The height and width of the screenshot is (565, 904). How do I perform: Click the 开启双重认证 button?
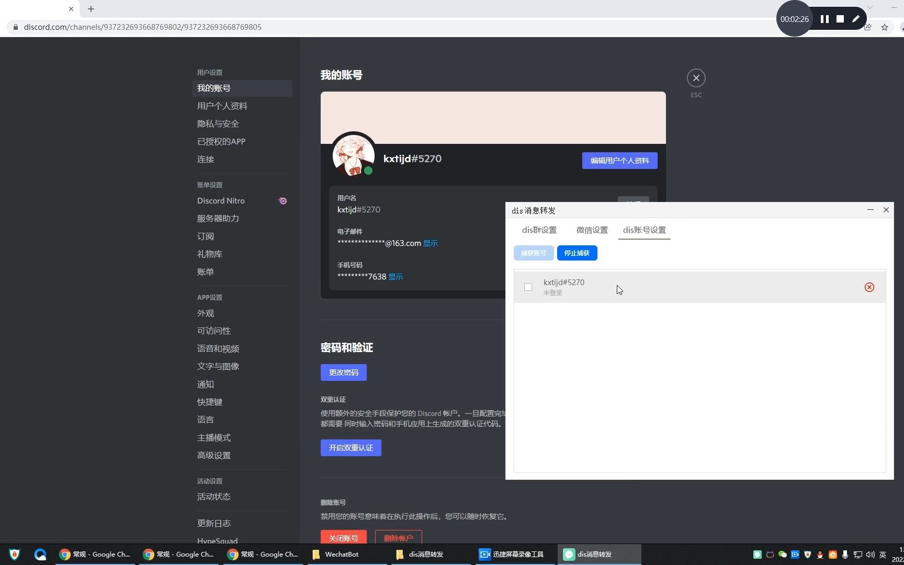(x=351, y=448)
